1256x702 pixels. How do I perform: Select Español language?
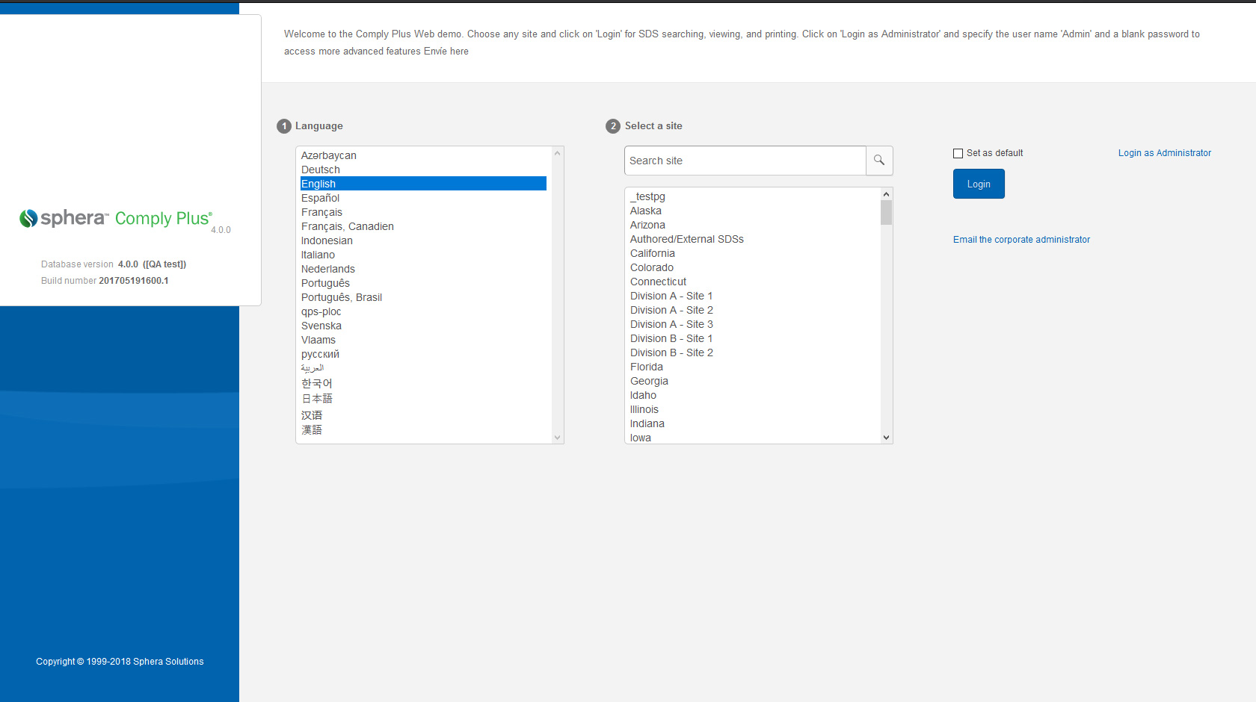(423, 198)
